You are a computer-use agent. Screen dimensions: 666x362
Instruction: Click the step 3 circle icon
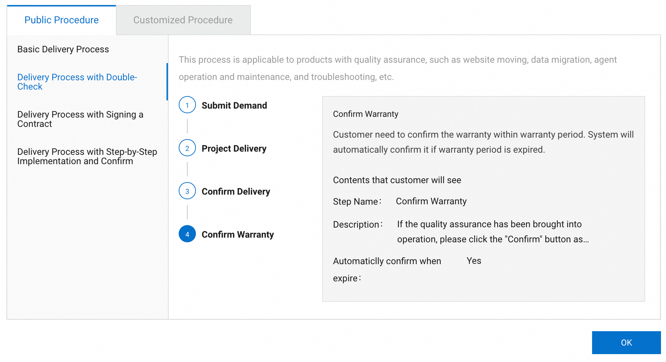click(187, 191)
